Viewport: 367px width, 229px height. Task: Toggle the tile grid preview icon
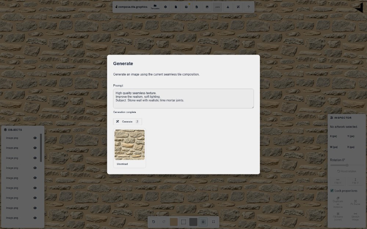click(203, 222)
